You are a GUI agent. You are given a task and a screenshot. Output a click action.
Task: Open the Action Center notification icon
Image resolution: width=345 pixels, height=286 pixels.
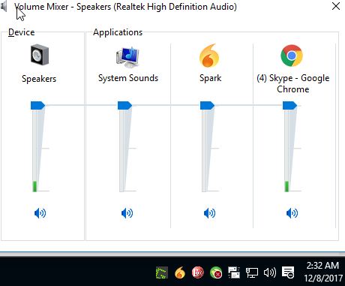[x=288, y=272]
